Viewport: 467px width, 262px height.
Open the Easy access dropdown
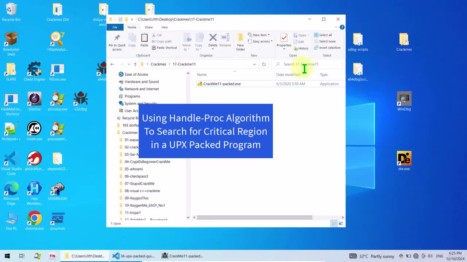coord(260,41)
